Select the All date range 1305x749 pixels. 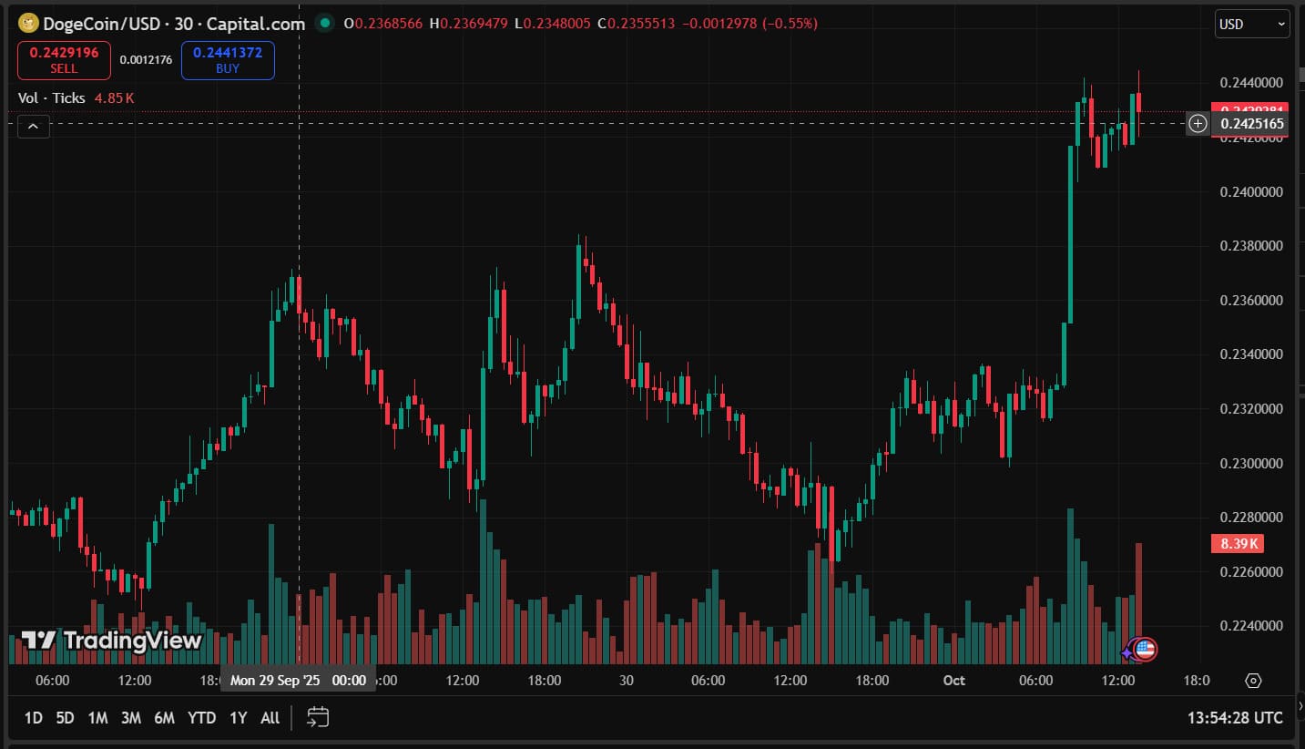click(x=270, y=718)
